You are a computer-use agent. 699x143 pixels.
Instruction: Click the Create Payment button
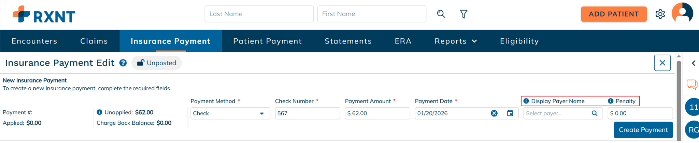643,130
